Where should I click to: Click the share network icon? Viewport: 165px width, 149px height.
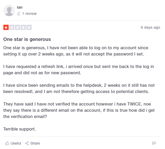pyautogui.click(x=27, y=143)
